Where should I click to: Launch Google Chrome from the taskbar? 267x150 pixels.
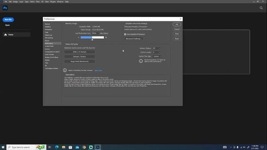tap(84, 147)
